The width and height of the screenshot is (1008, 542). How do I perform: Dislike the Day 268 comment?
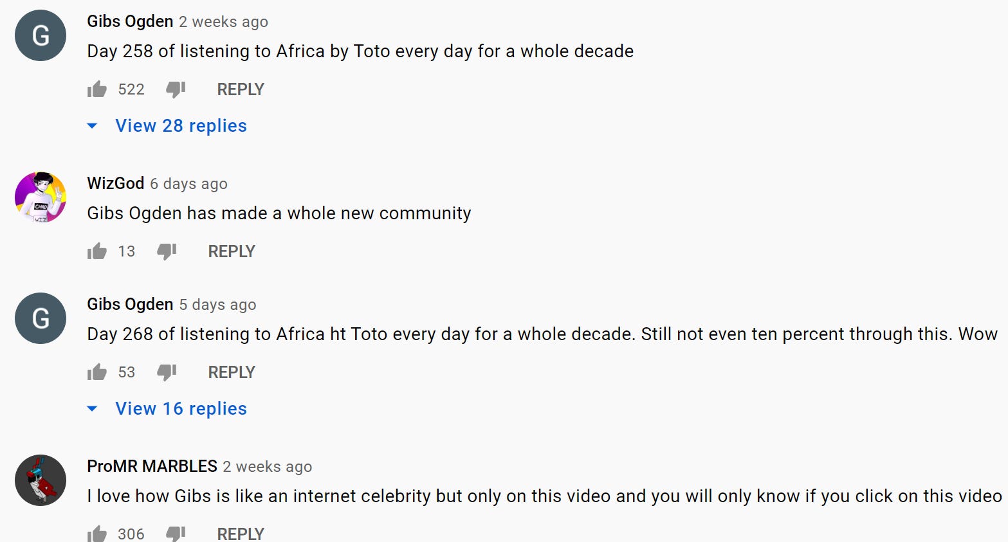pyautogui.click(x=167, y=372)
